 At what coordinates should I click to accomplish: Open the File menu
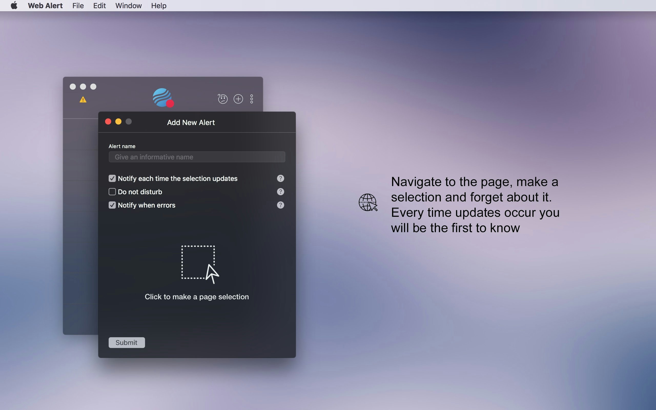[78, 6]
